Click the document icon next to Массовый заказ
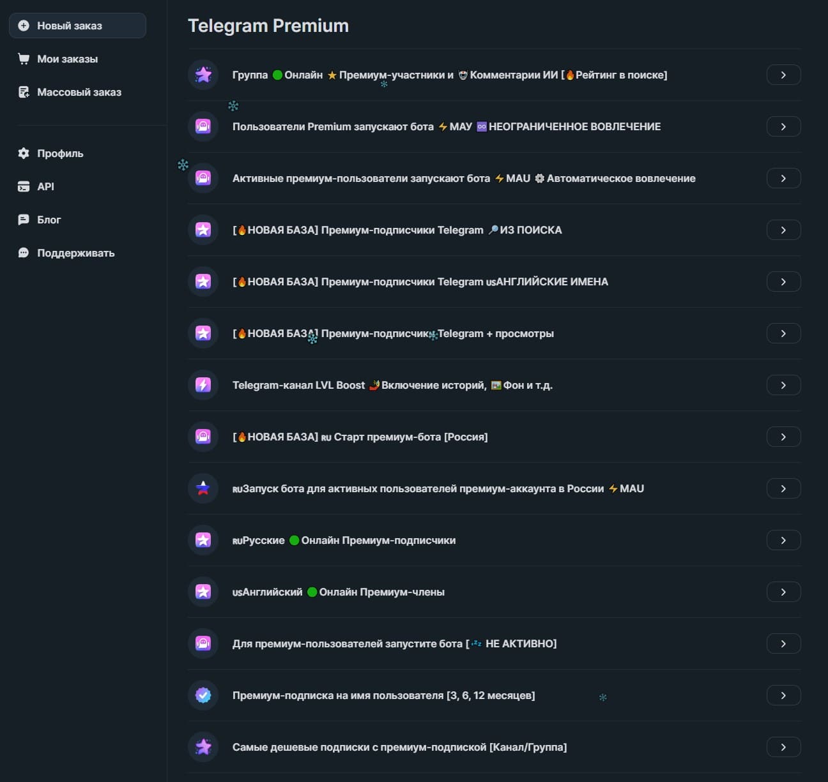Screen dimensions: 828x782 24,91
